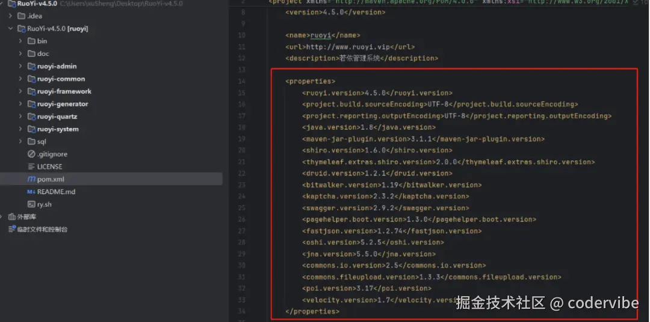Viewport: 650px width, 322px height.
Task: Click the ruoyi-generator module icon
Action: pos(31,104)
